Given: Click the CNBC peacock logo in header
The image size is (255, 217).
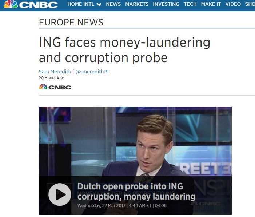Looking at the screenshot, I should 31,4.
